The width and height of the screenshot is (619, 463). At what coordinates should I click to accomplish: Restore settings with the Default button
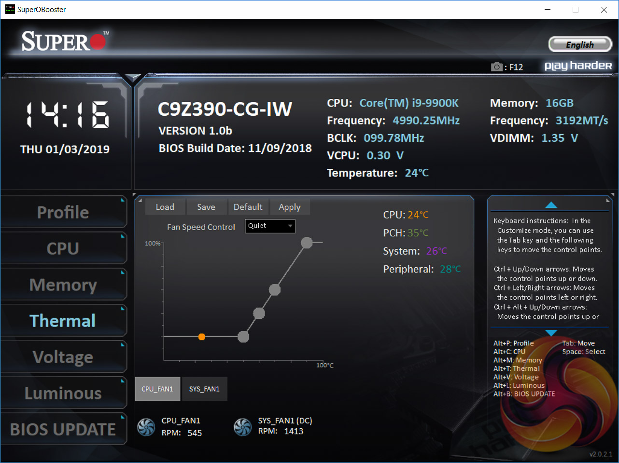(x=248, y=207)
